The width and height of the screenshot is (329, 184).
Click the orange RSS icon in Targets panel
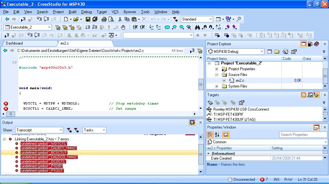point(304,95)
